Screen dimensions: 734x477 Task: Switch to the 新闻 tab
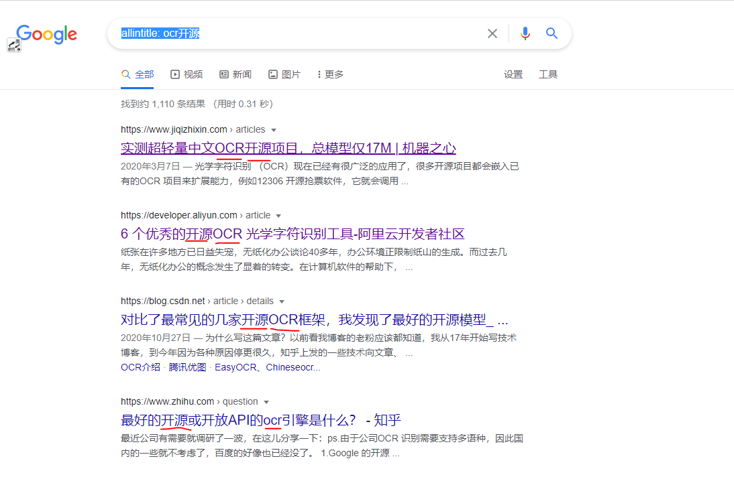[x=235, y=74]
